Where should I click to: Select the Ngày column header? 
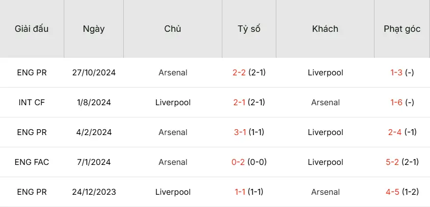[93, 29]
